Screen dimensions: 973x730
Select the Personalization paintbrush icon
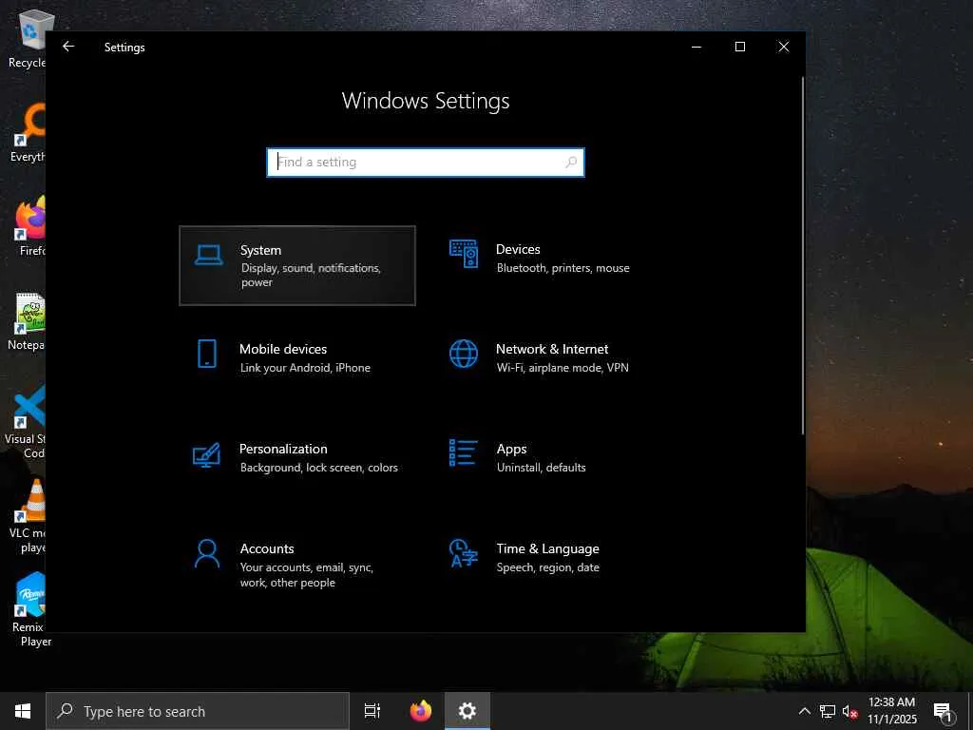click(x=206, y=454)
